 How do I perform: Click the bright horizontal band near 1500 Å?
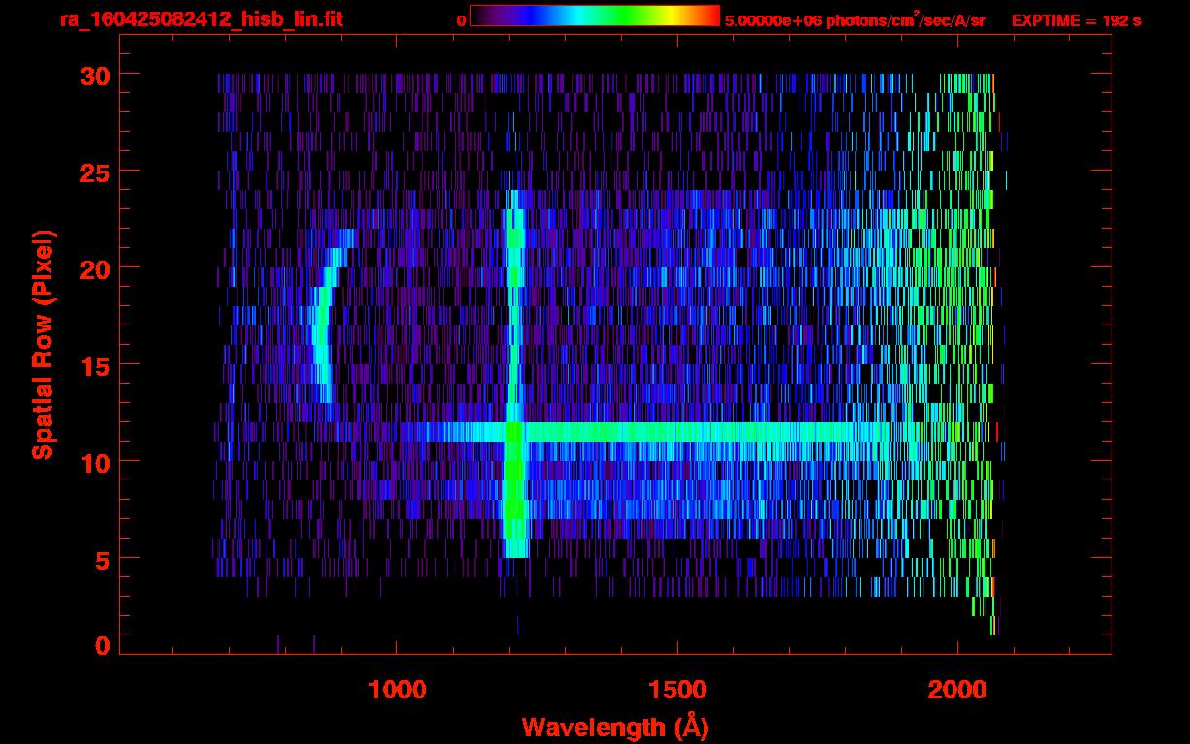click(677, 432)
